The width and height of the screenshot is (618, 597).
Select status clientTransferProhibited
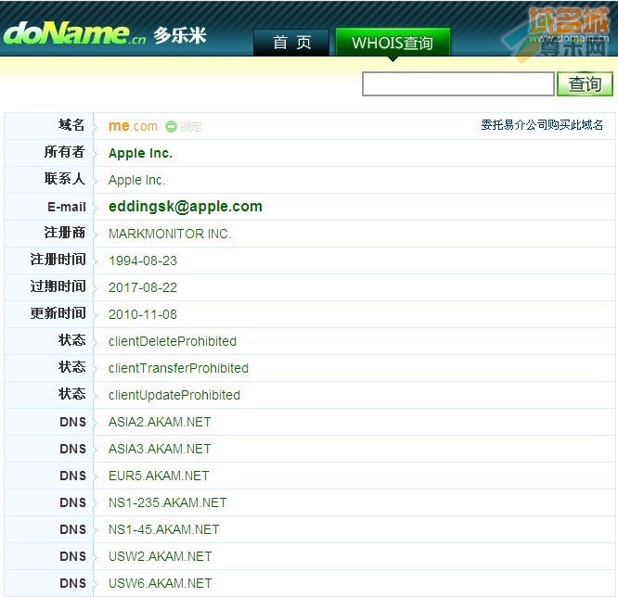[x=178, y=368]
